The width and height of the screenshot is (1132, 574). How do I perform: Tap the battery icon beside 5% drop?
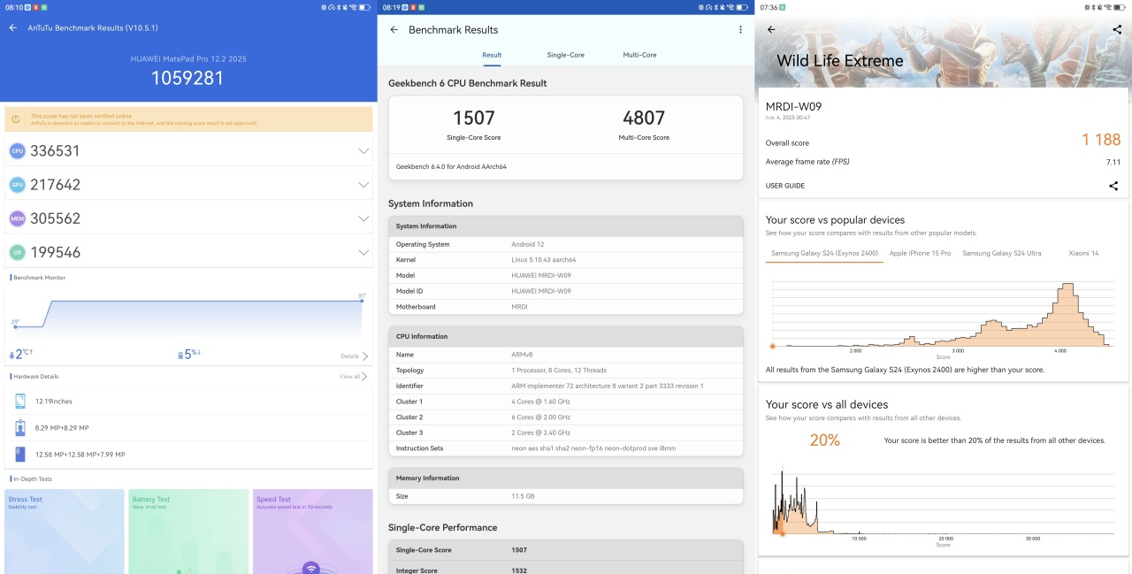[x=181, y=356]
